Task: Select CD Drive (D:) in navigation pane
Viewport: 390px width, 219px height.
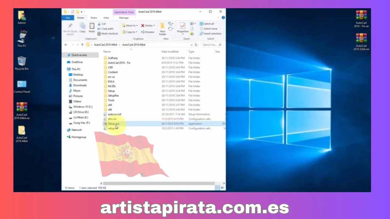Action: 80,112
